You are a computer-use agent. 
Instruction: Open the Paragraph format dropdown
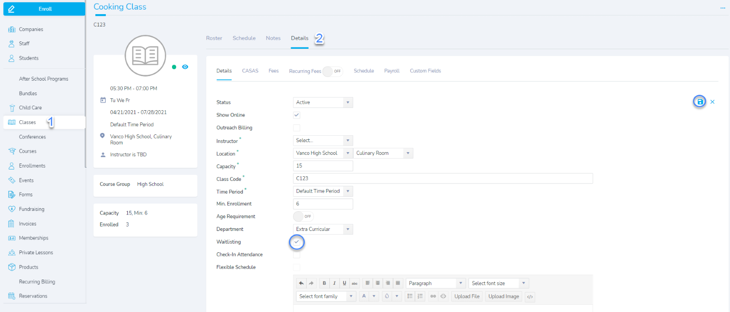click(436, 283)
